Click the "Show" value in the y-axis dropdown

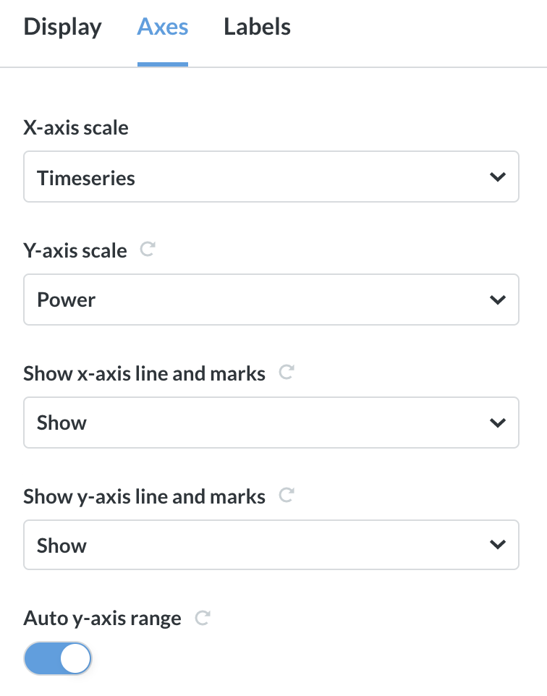62,545
